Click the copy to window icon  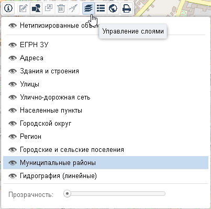coord(49,8)
